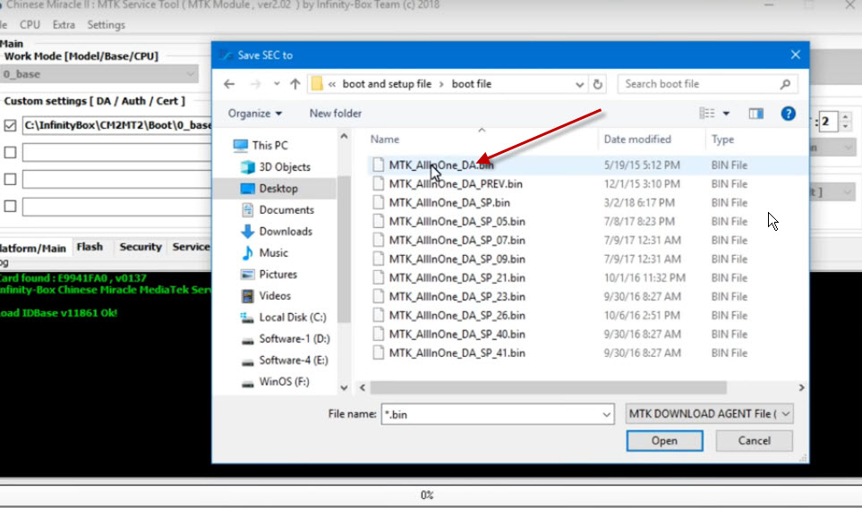Sort files by Date modified column
The image size is (862, 508).
tap(637, 140)
